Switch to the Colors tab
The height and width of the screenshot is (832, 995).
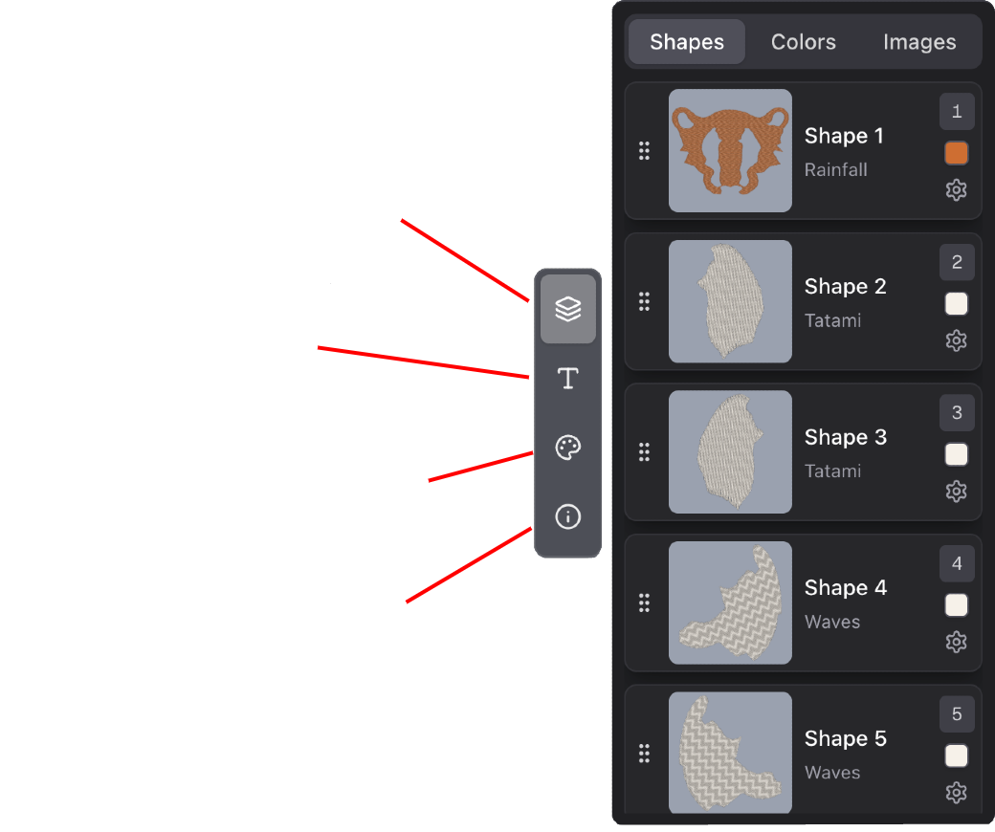(803, 41)
